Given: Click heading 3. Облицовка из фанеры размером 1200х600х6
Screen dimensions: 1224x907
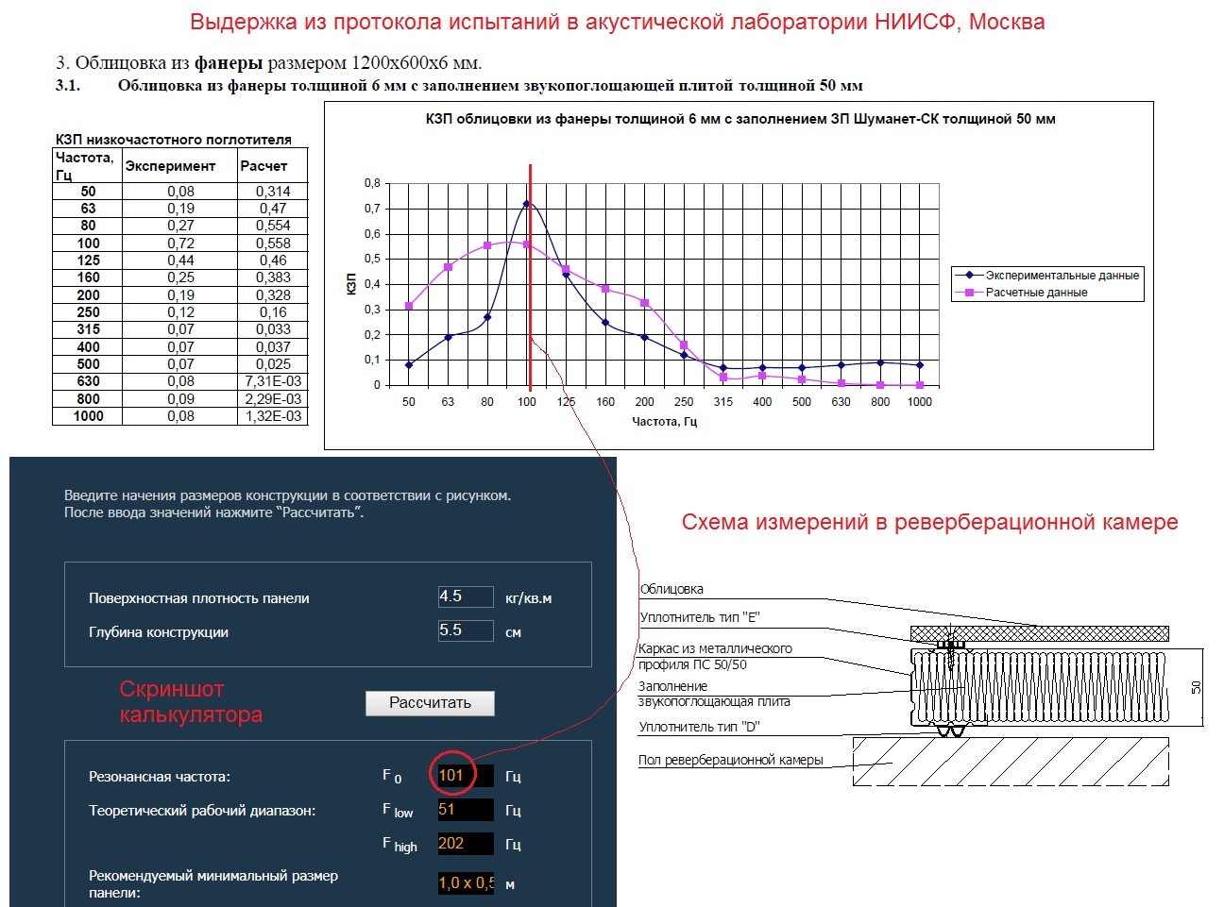Looking at the screenshot, I should pyautogui.click(x=268, y=63).
